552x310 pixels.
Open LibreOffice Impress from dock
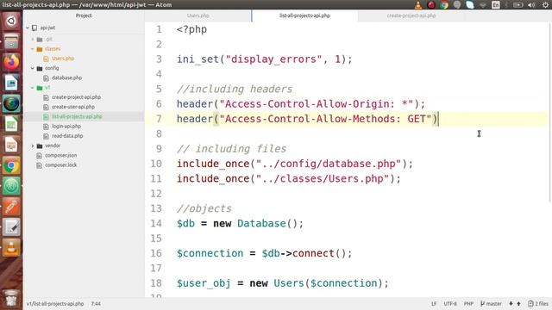coord(11,145)
